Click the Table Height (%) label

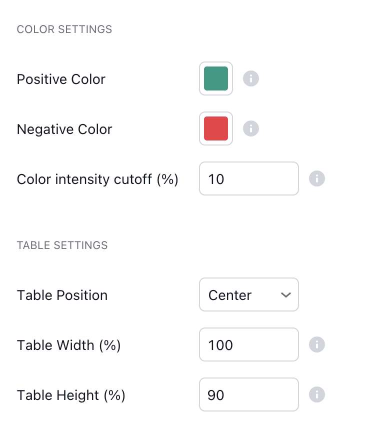click(71, 395)
